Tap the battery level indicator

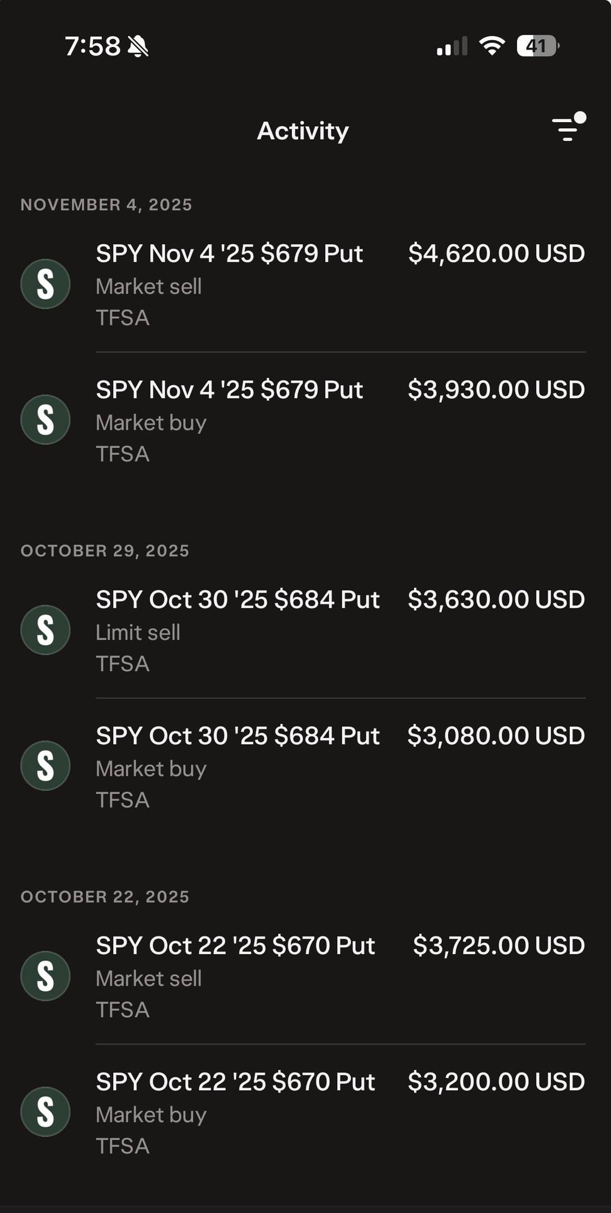click(537, 46)
